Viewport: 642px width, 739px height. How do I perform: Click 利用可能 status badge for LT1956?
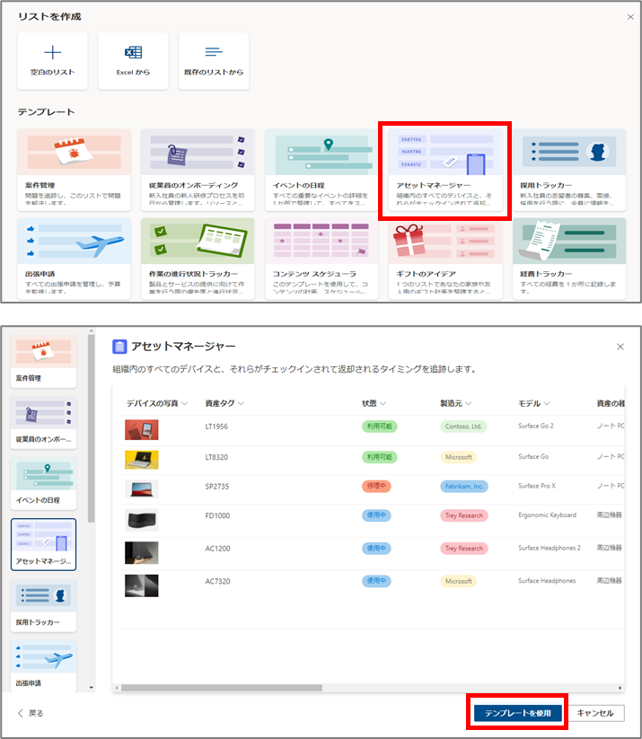click(380, 426)
